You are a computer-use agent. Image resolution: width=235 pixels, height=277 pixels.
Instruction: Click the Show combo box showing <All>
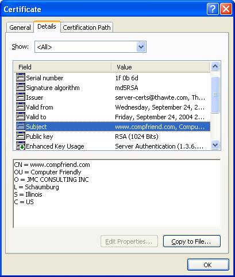90,46
